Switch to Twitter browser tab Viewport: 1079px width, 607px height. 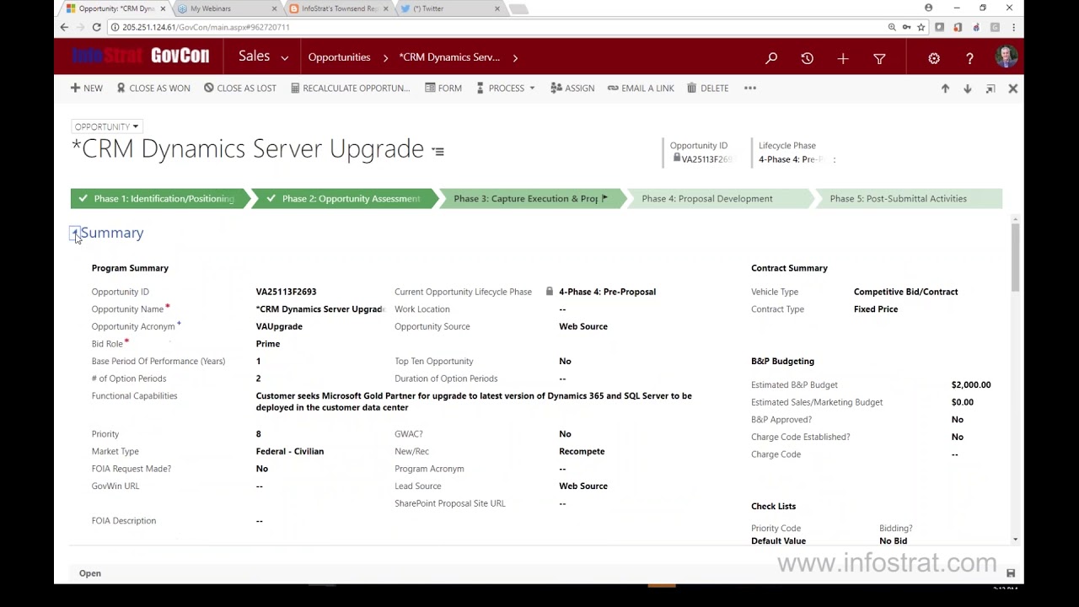pos(448,8)
